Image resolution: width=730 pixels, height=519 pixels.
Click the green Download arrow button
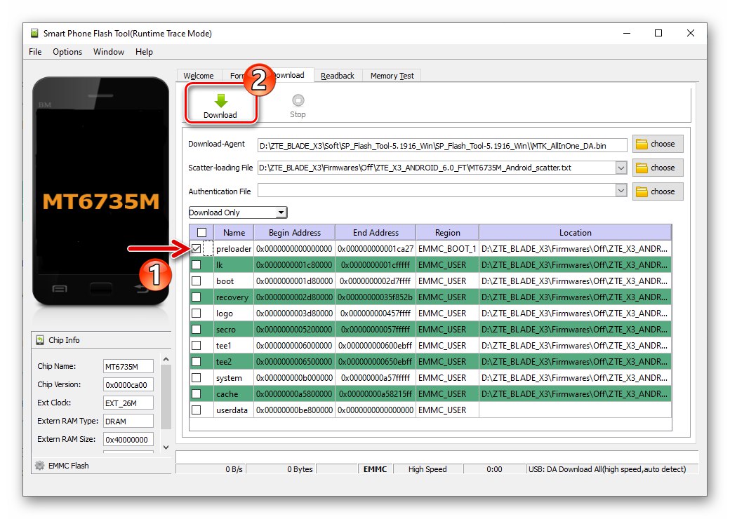pyautogui.click(x=220, y=106)
